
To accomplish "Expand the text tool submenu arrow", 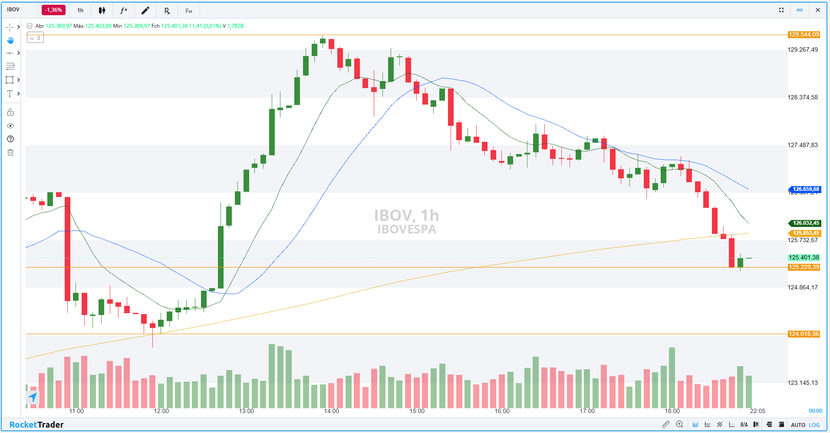I will coord(18,94).
